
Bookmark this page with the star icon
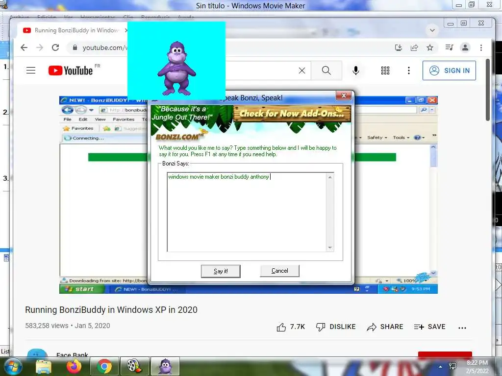click(x=429, y=47)
